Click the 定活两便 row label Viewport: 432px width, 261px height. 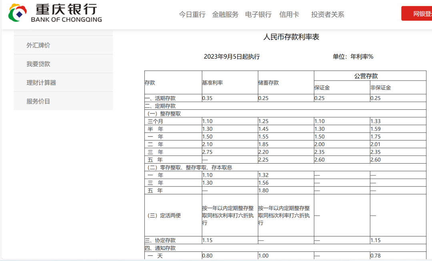(x=164, y=216)
